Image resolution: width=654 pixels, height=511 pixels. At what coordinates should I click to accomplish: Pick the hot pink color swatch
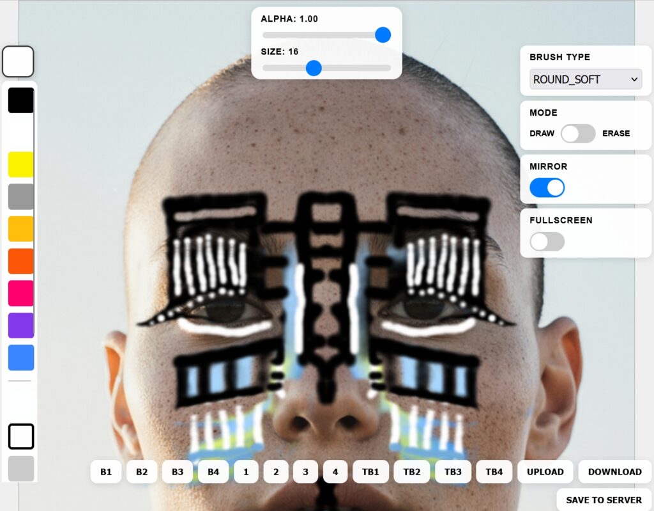[x=20, y=293]
